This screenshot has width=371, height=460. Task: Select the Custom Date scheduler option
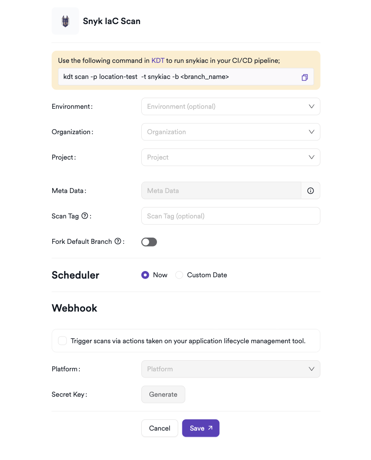pyautogui.click(x=179, y=275)
